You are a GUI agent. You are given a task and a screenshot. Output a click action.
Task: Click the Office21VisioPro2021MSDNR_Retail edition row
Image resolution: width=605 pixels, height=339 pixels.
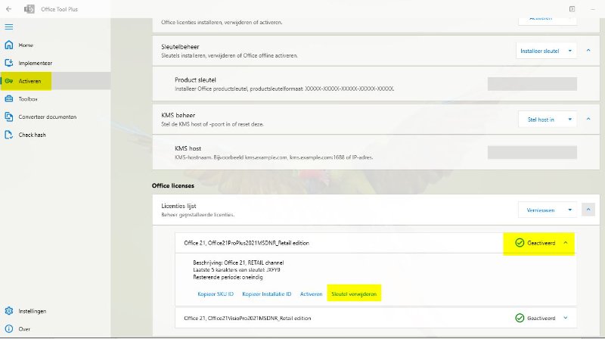(x=376, y=318)
